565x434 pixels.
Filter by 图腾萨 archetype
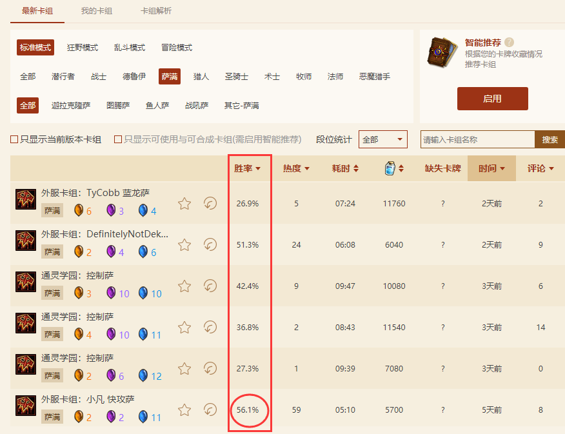point(118,106)
